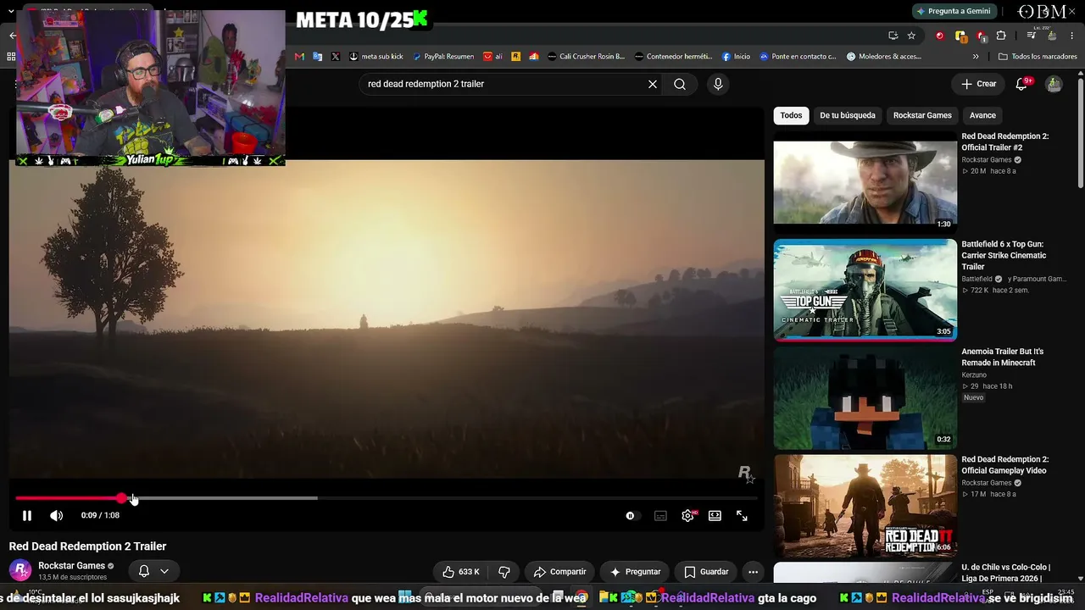
Task: Open the Ponte en contacto c... bookmark
Action: click(798, 57)
